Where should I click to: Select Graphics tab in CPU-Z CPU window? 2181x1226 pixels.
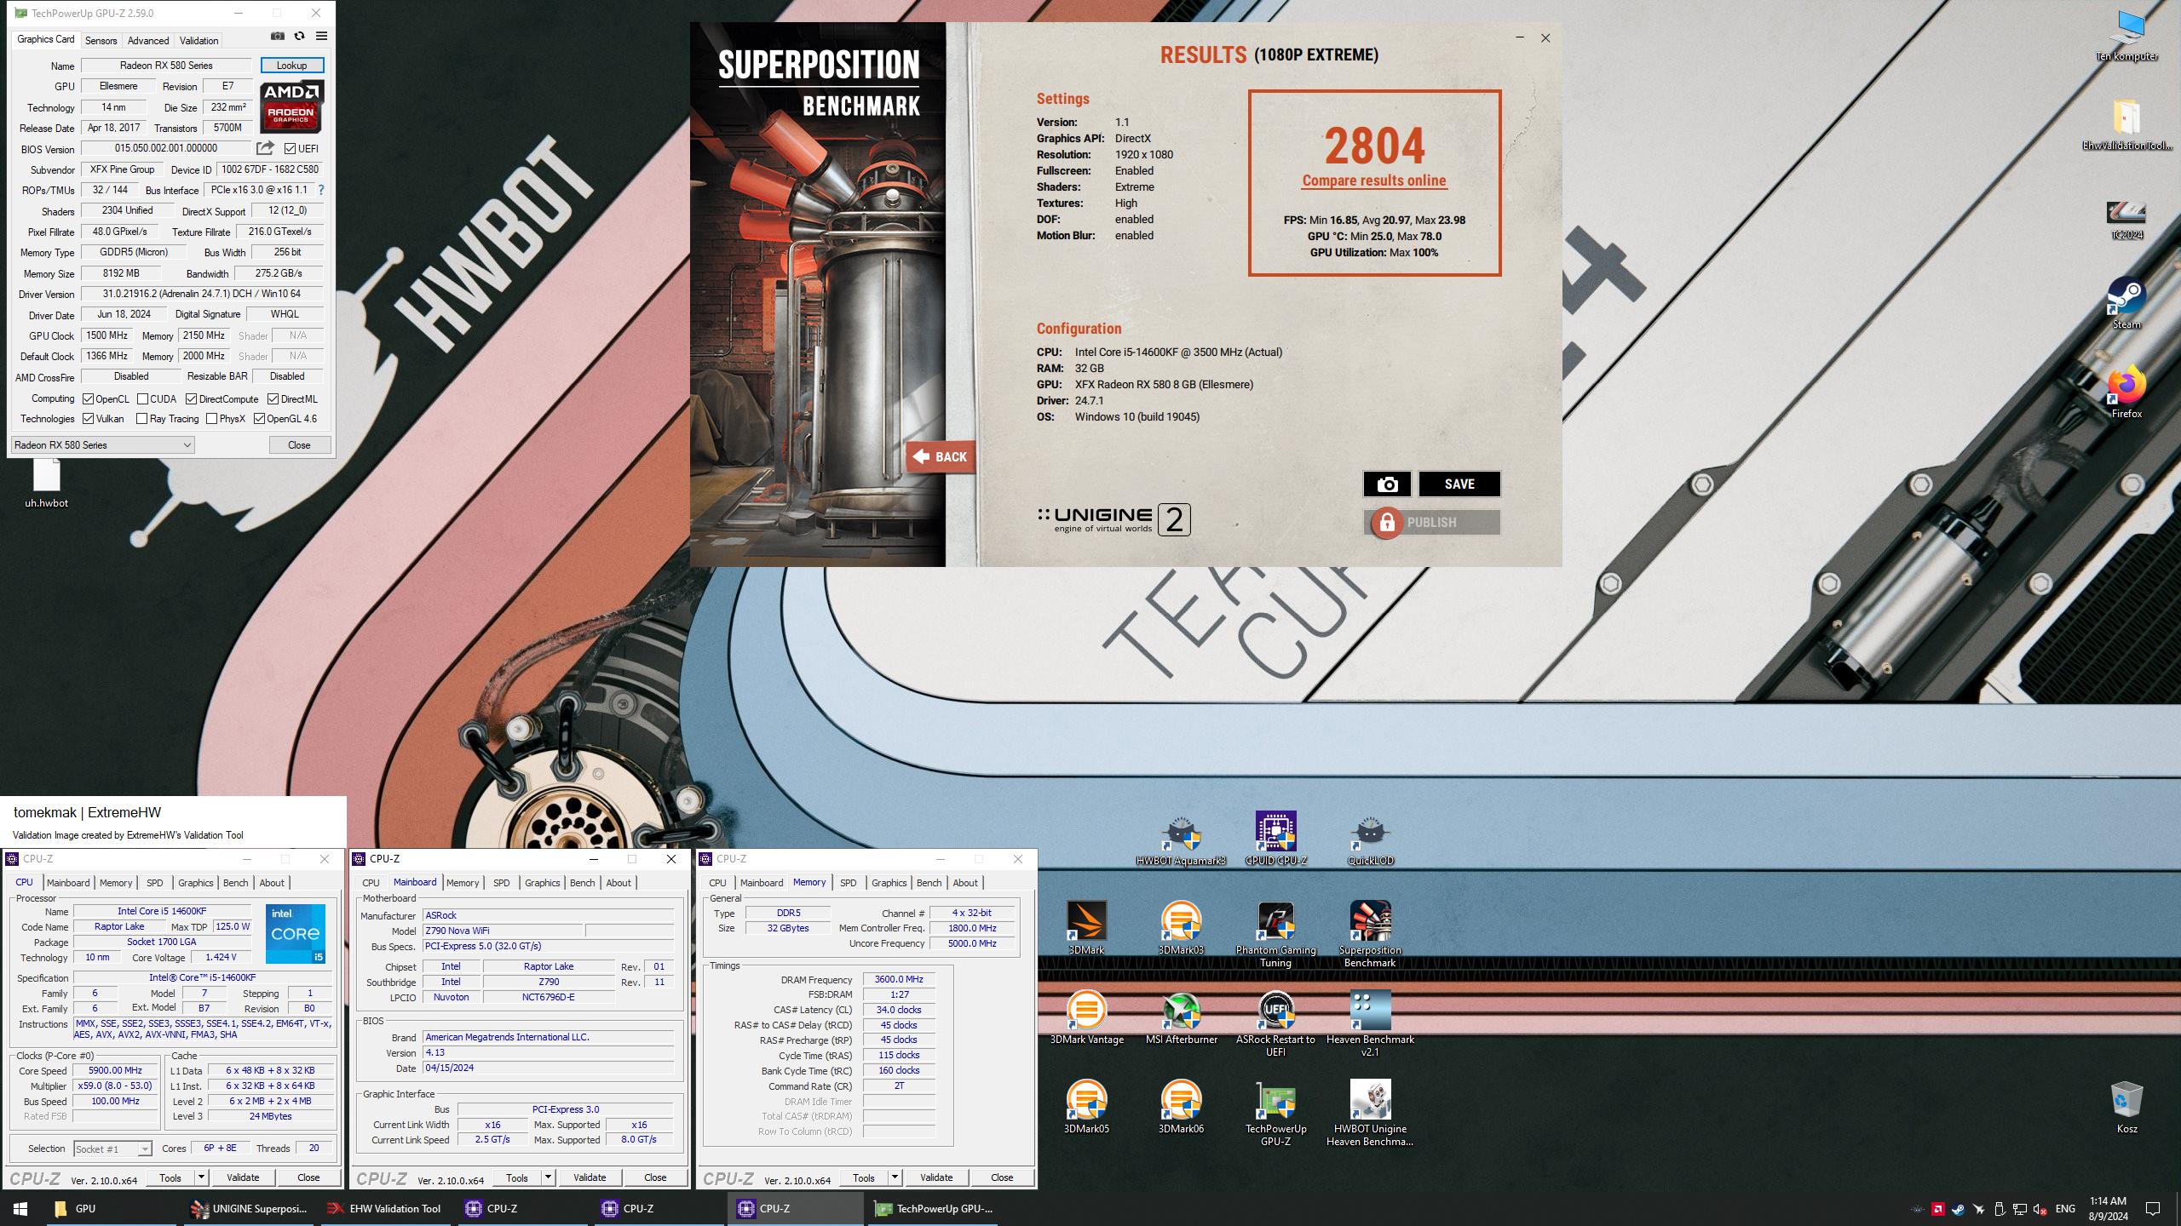[x=195, y=883]
